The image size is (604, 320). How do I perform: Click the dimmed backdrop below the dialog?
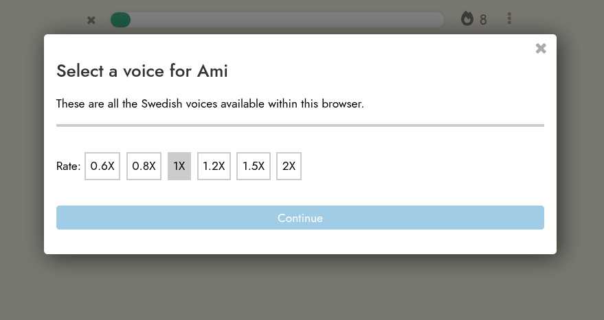point(301,288)
